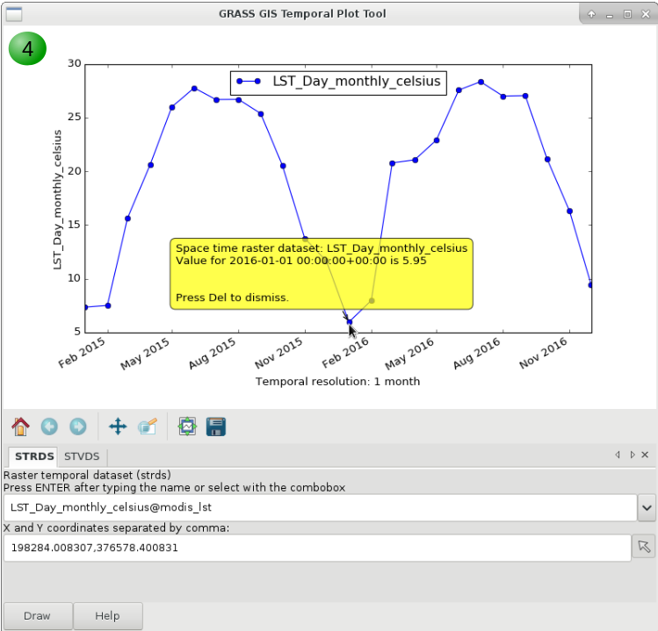The width and height of the screenshot is (658, 631).
Task: Select the STRDS tab
Action: coord(34,456)
